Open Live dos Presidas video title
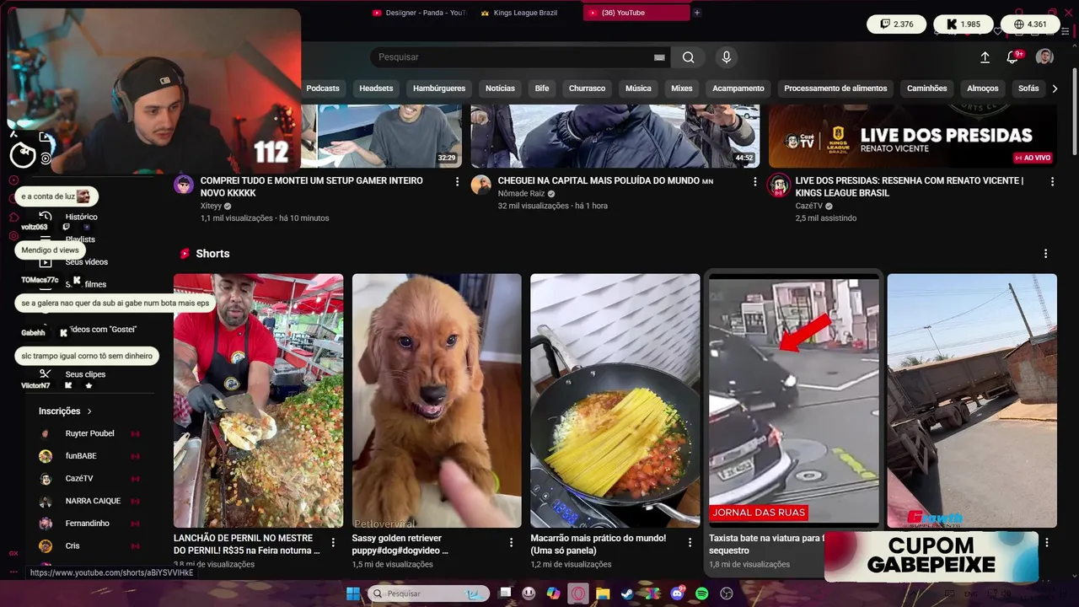 click(x=910, y=186)
